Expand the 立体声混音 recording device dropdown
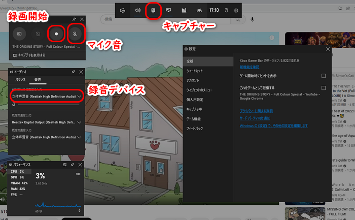This screenshot has height=220, width=355. click(80, 96)
